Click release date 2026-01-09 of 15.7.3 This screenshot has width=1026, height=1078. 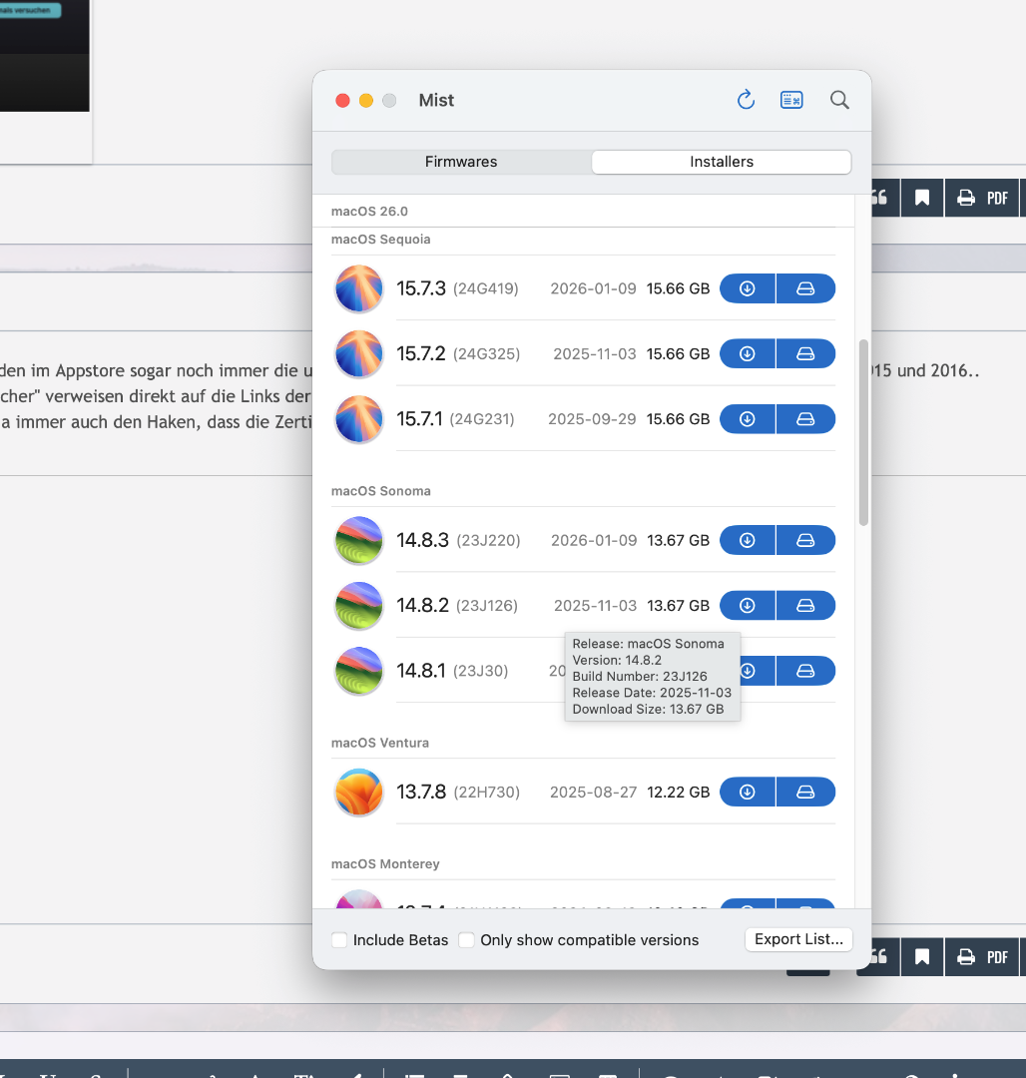pyautogui.click(x=593, y=288)
